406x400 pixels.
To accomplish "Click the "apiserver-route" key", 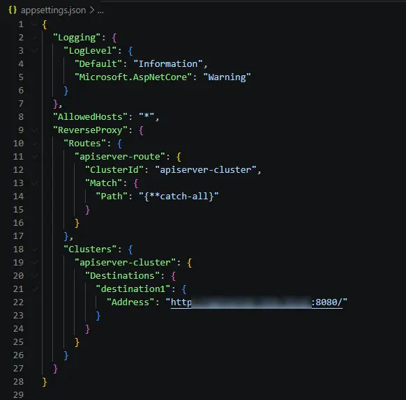I will (119, 157).
